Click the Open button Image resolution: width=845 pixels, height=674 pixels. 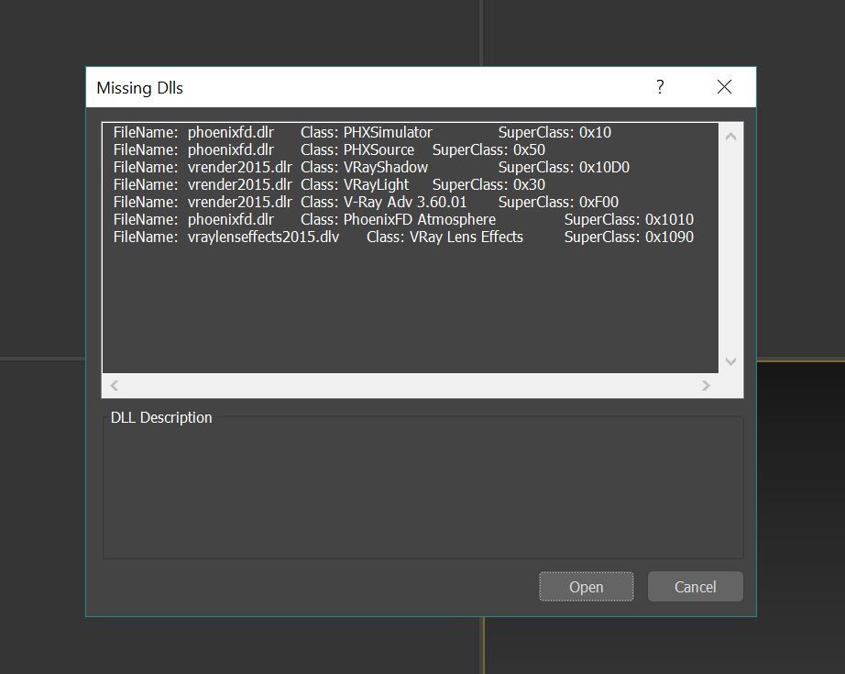(587, 586)
